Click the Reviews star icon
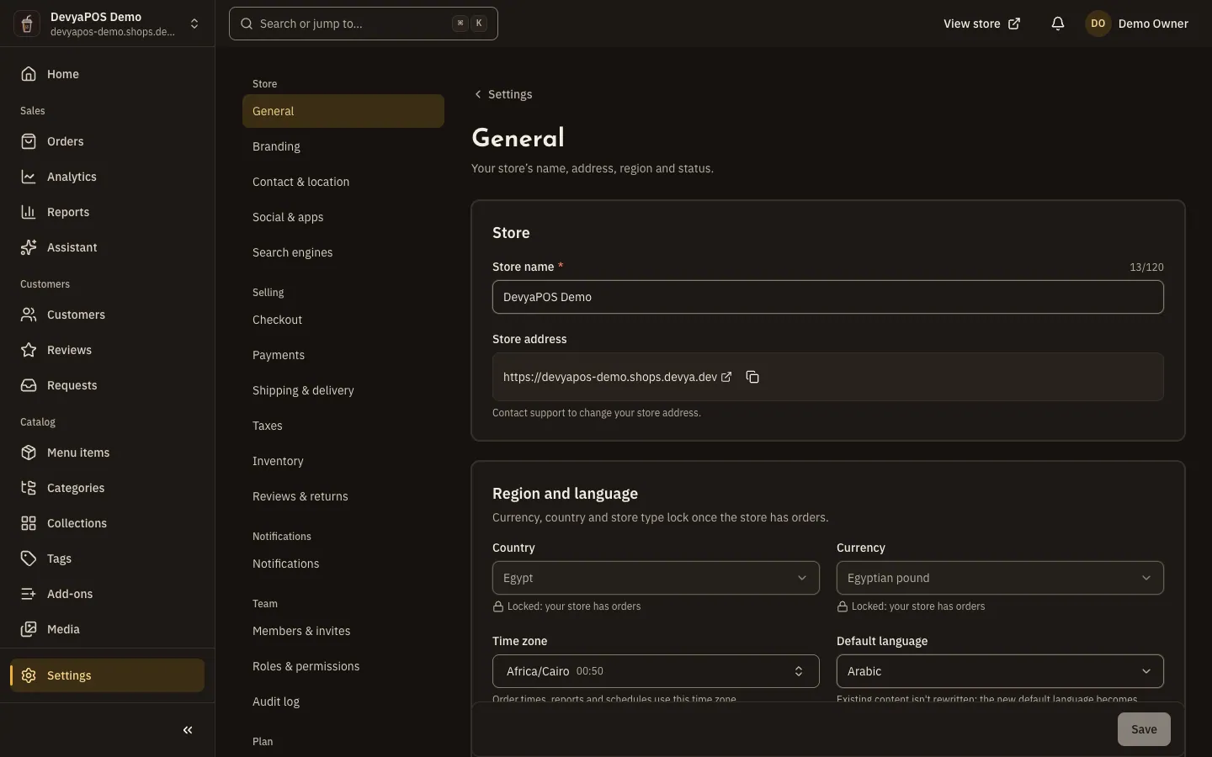1212x757 pixels. [29, 350]
